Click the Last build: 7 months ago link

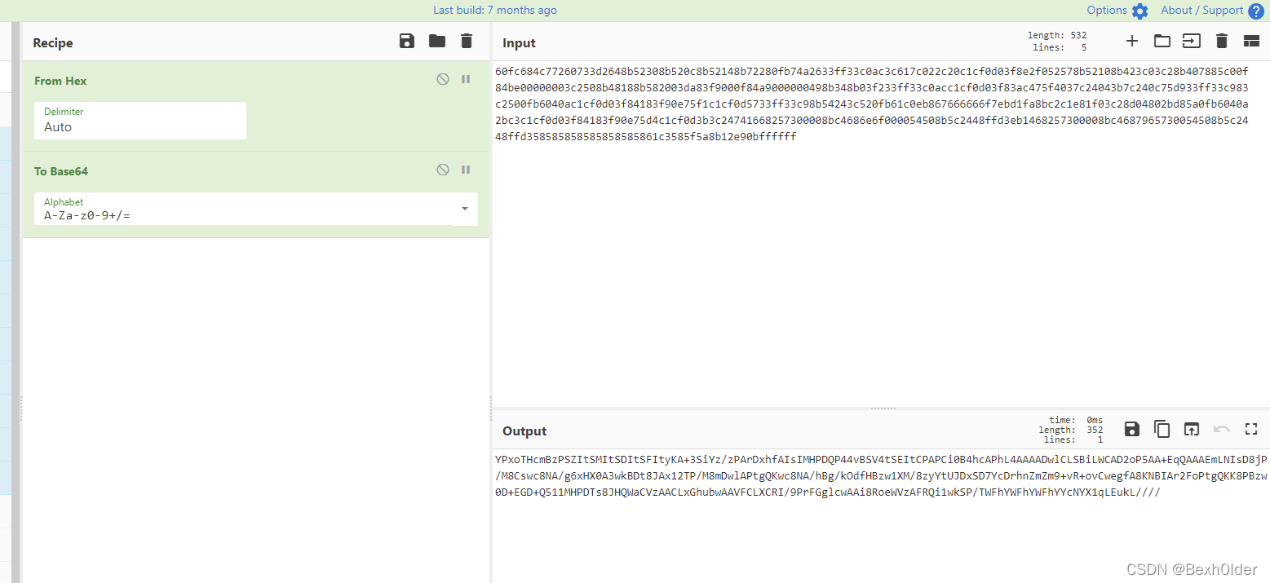495,10
